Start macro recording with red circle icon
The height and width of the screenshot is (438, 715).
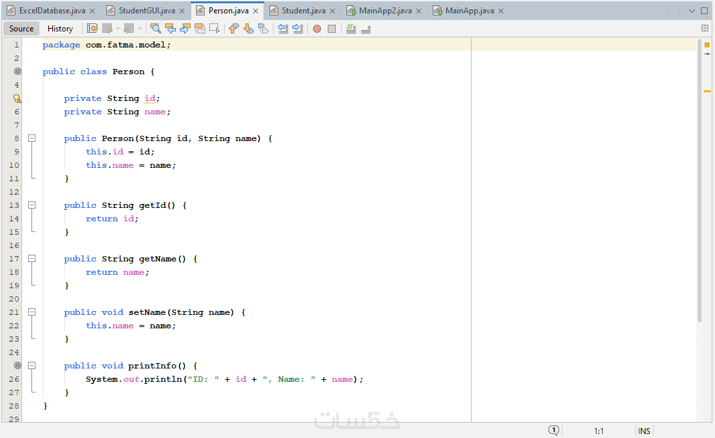317,29
